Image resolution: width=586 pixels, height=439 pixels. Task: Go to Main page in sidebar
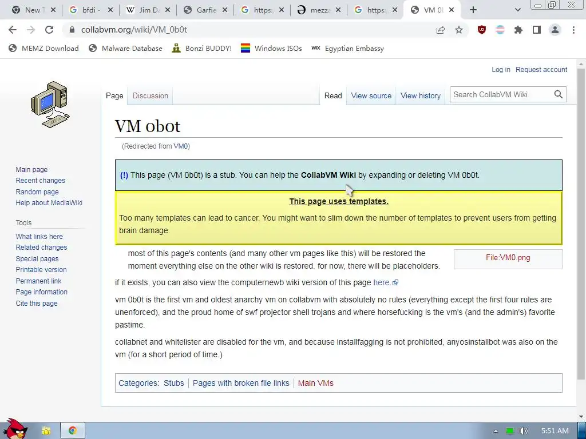point(31,169)
